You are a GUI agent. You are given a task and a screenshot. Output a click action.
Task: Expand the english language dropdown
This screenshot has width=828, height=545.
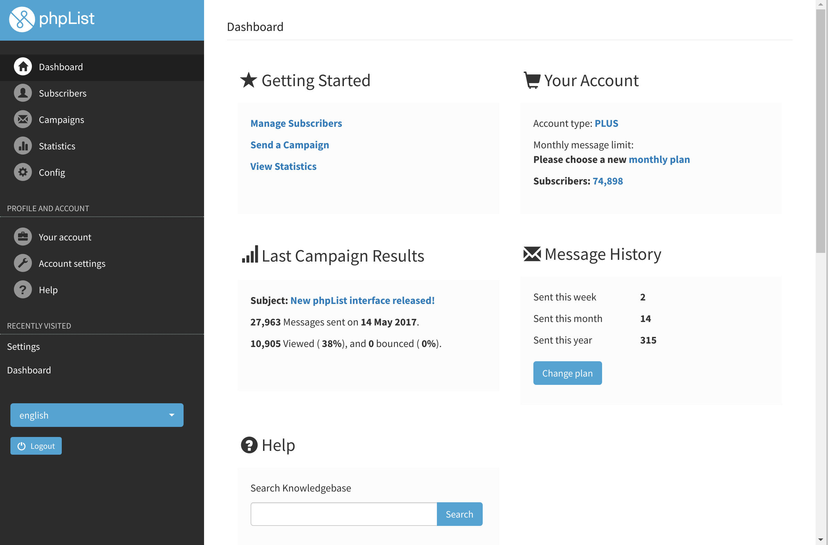click(x=97, y=415)
